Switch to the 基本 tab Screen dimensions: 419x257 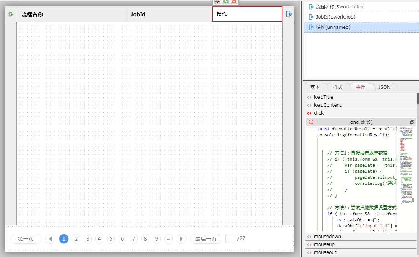(315, 87)
